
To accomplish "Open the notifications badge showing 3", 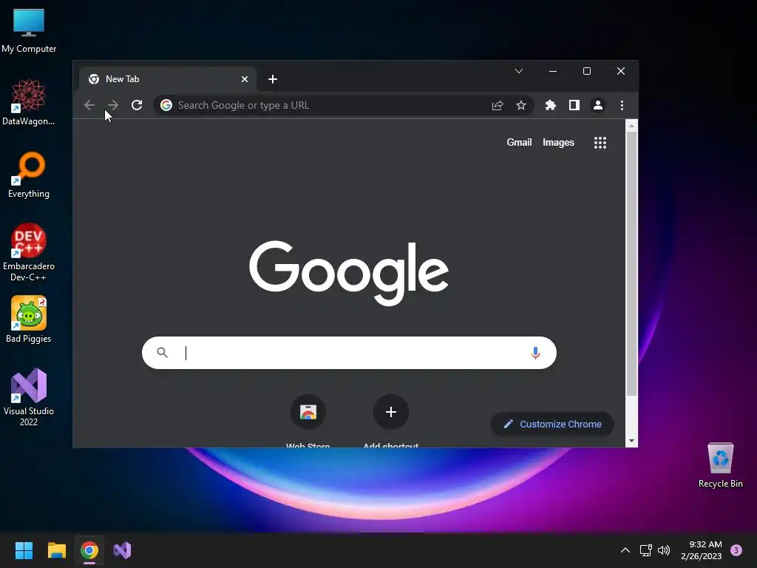I will (x=736, y=550).
